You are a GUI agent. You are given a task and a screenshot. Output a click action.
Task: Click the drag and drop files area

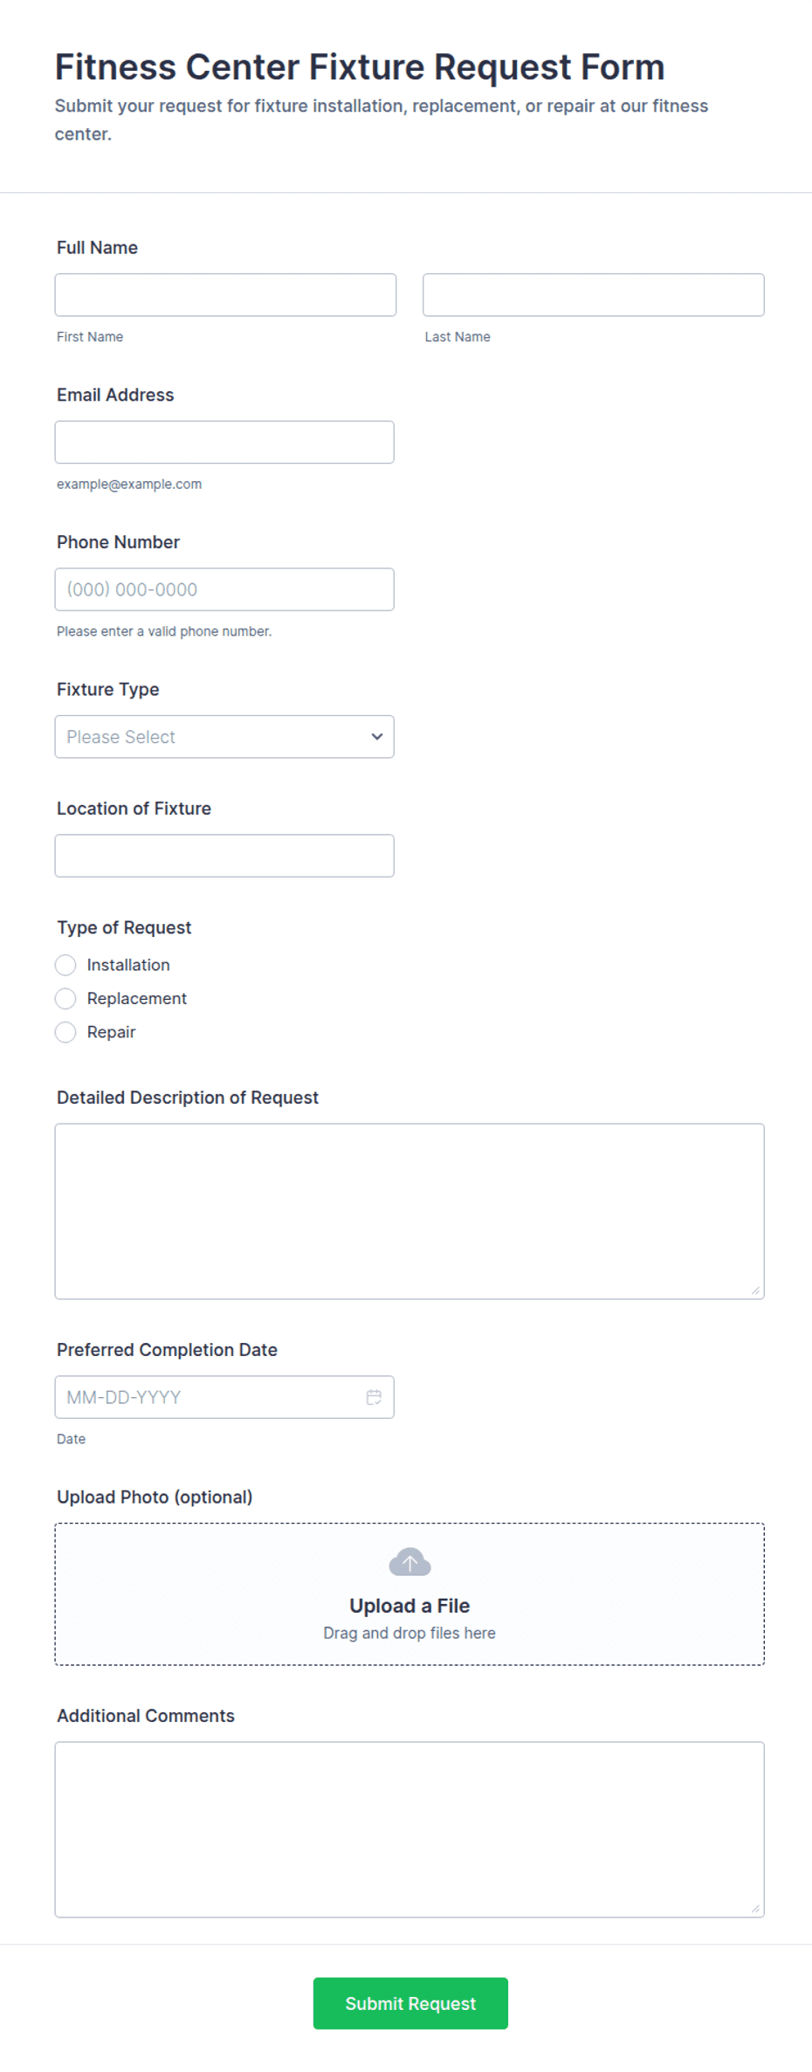pos(409,1594)
